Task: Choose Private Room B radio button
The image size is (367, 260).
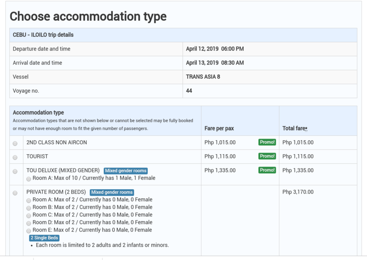Action: pos(29,208)
